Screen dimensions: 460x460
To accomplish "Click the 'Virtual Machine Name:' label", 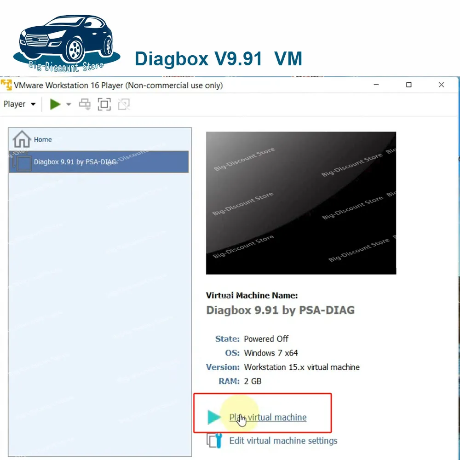I will pos(252,295).
